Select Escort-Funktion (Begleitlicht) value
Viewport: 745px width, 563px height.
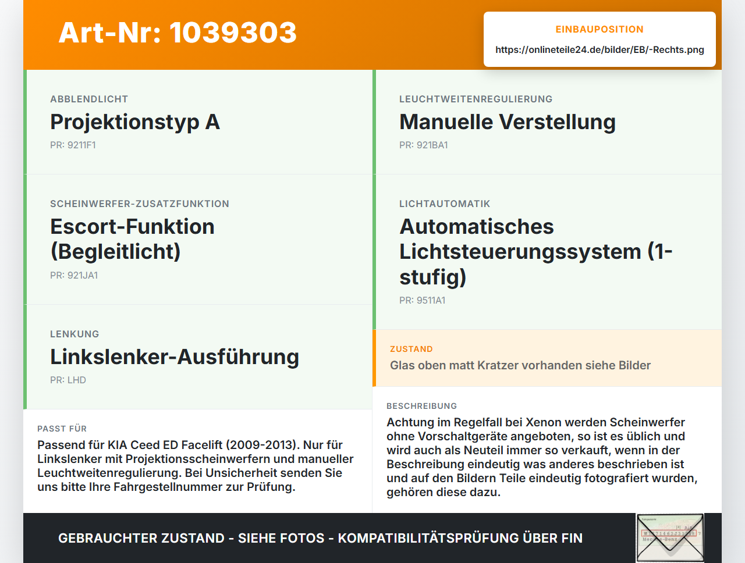click(133, 239)
